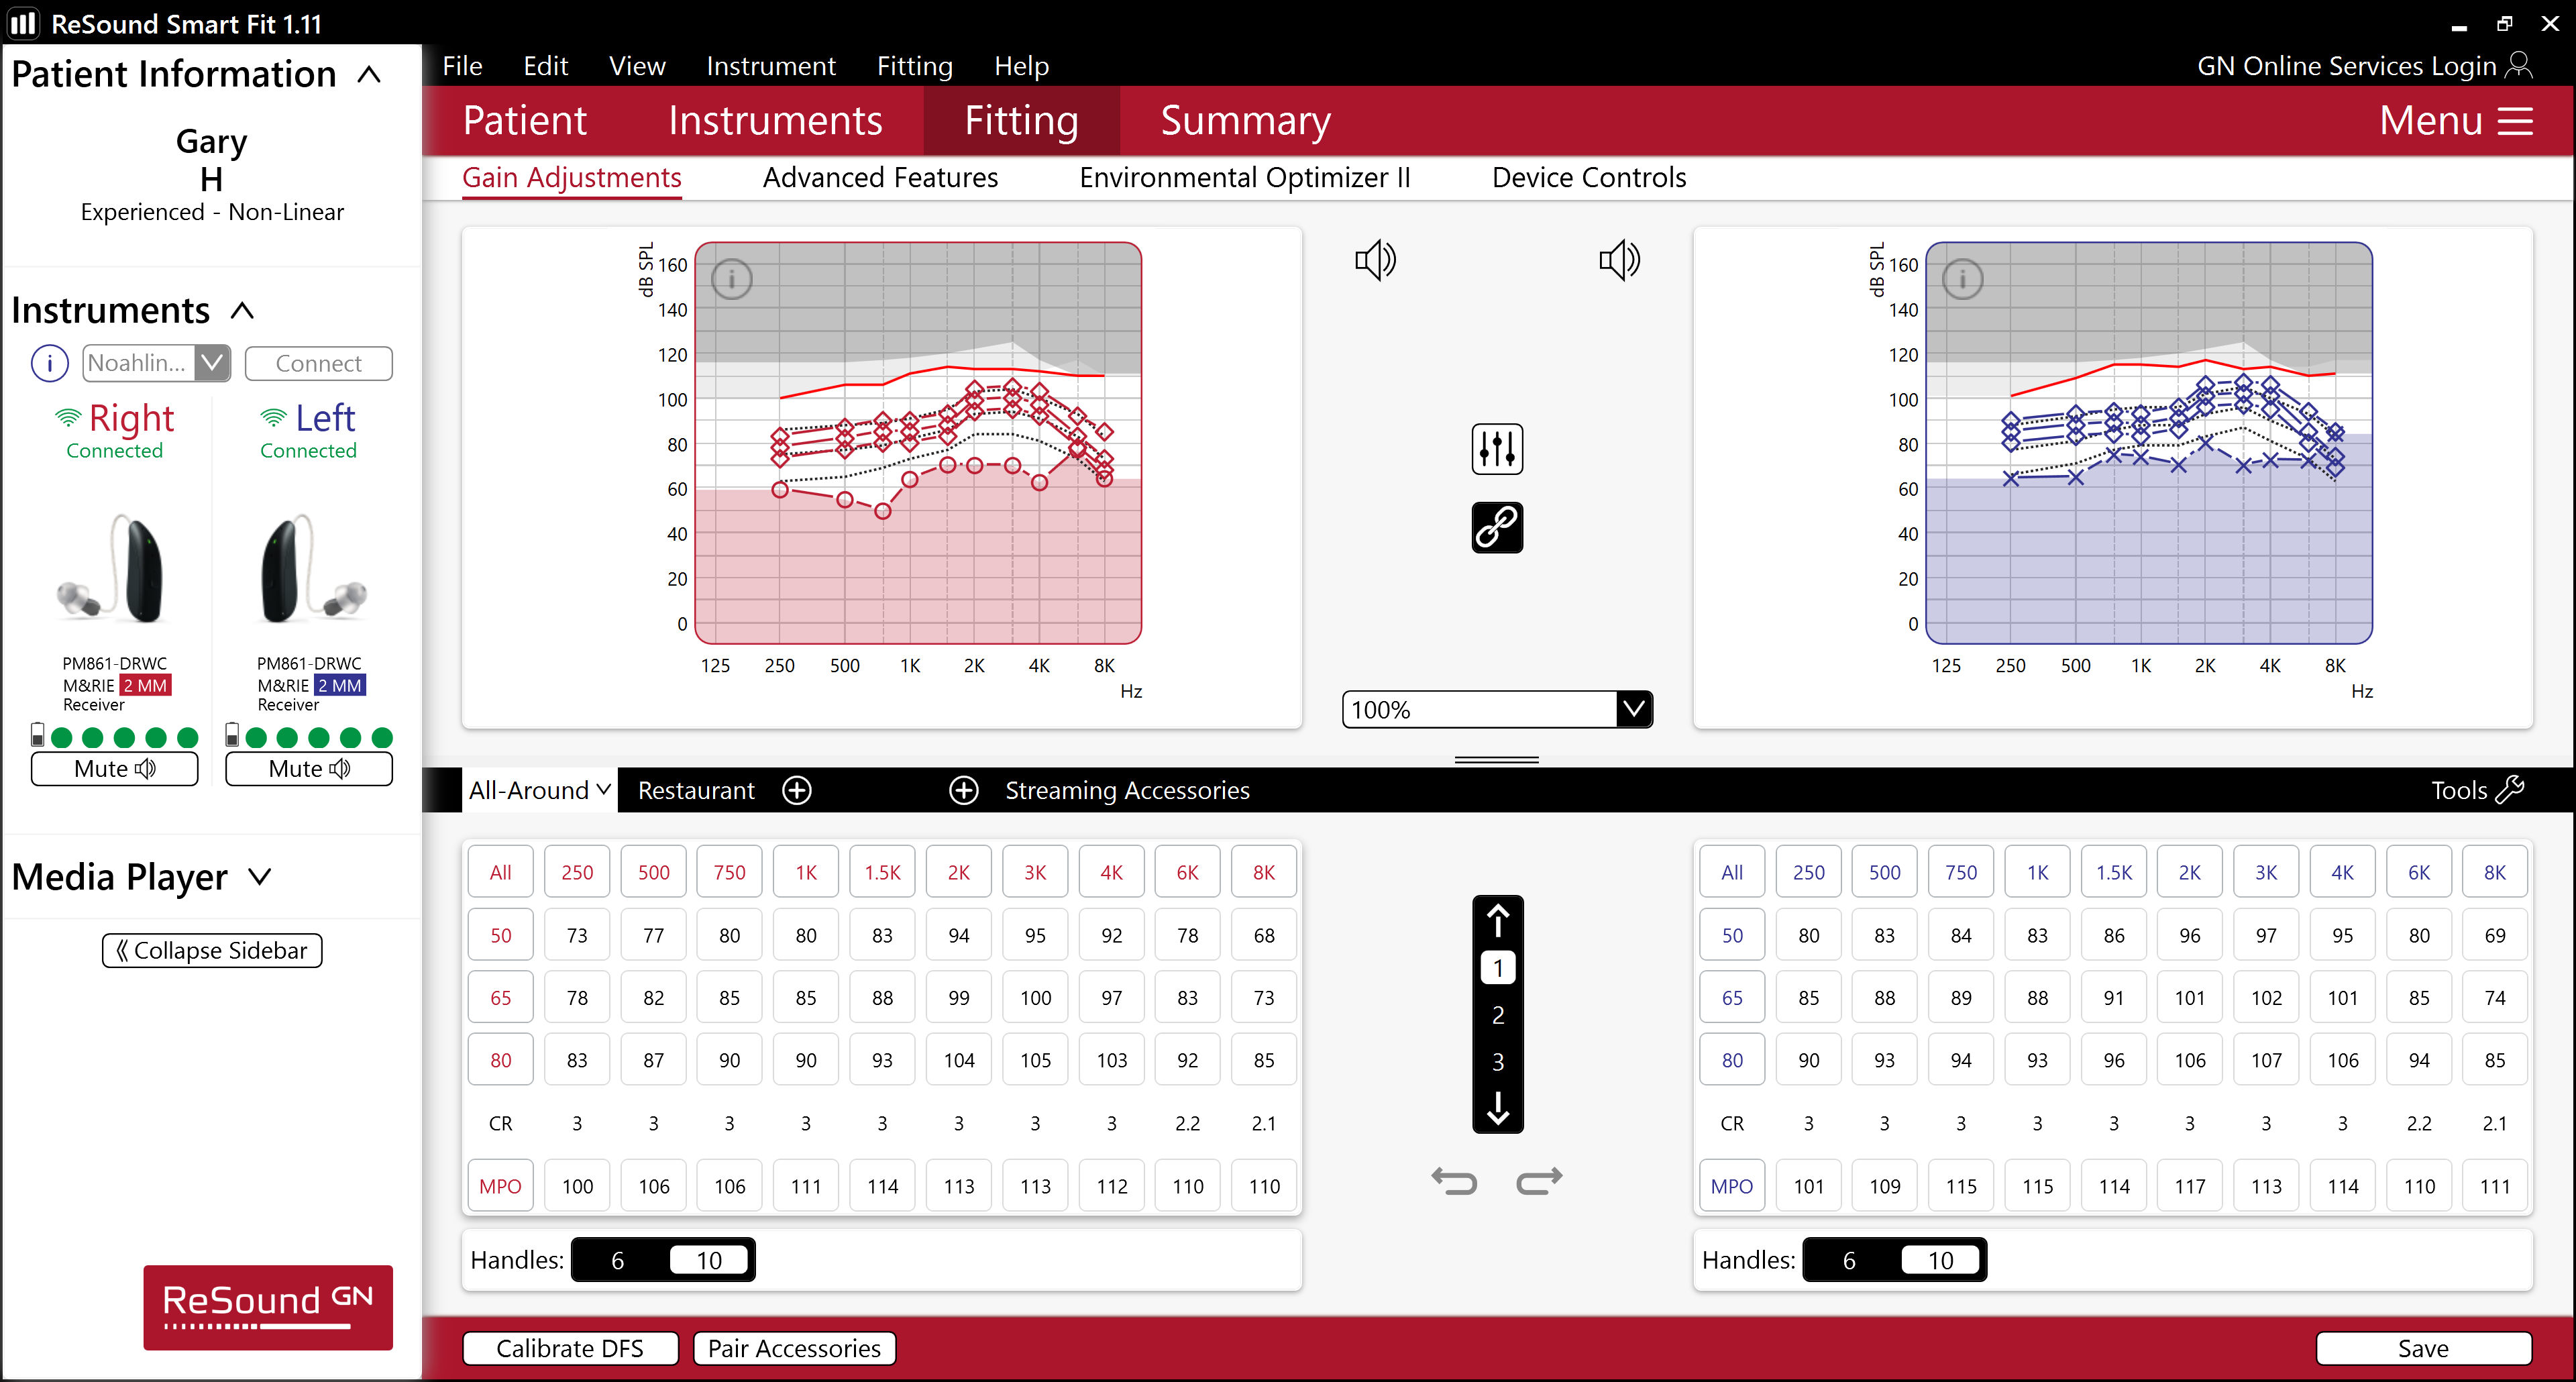Toggle the binaural link chain icon
The height and width of the screenshot is (1382, 2576).
pyautogui.click(x=1497, y=527)
